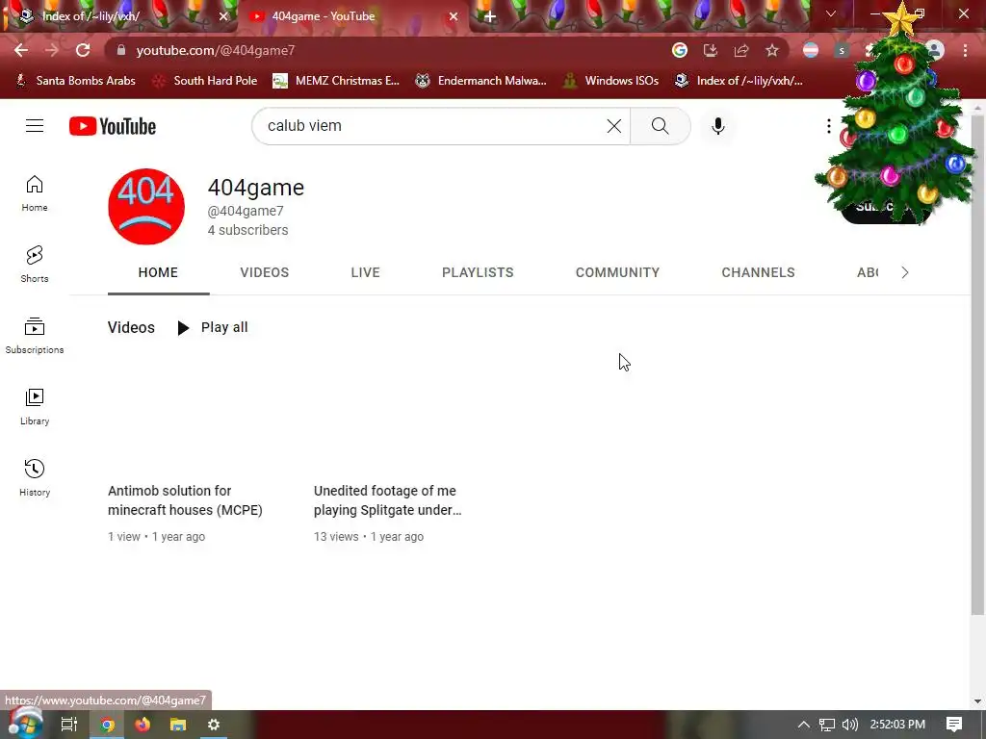Screen dimensions: 986x739
Task: Click the YouTube logo
Action: click(113, 126)
